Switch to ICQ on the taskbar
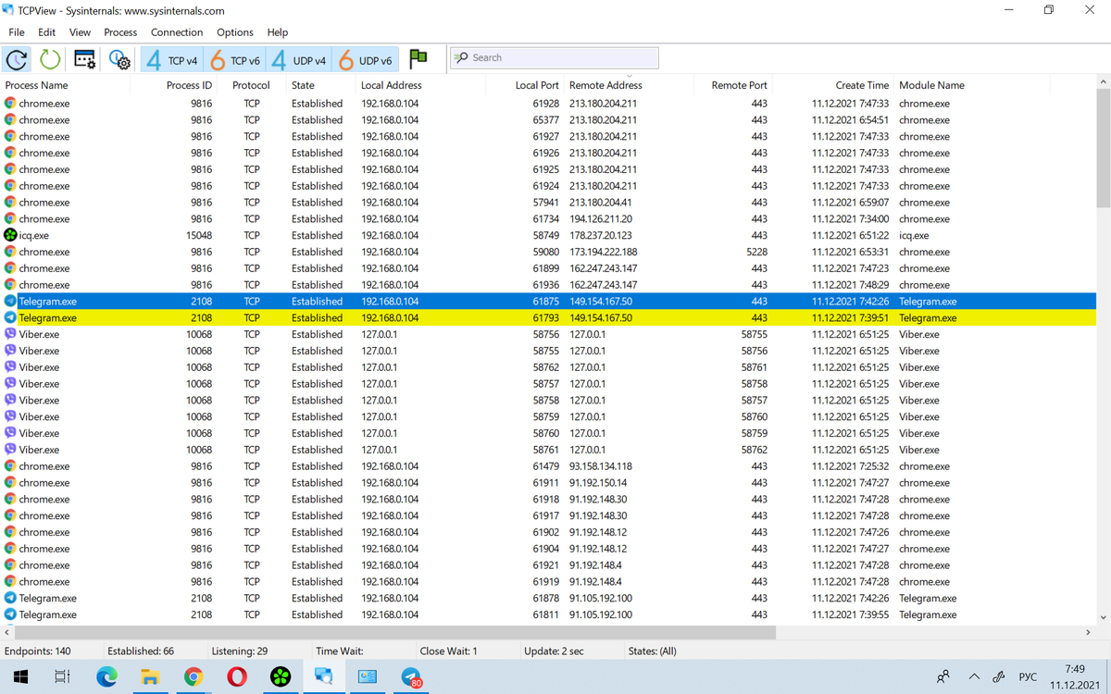 pyautogui.click(x=281, y=677)
